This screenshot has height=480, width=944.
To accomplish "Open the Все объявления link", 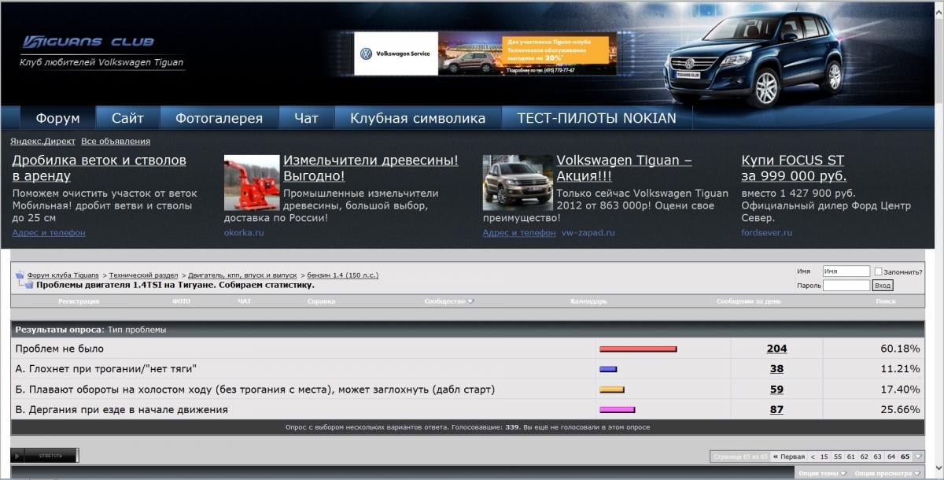I will [116, 141].
